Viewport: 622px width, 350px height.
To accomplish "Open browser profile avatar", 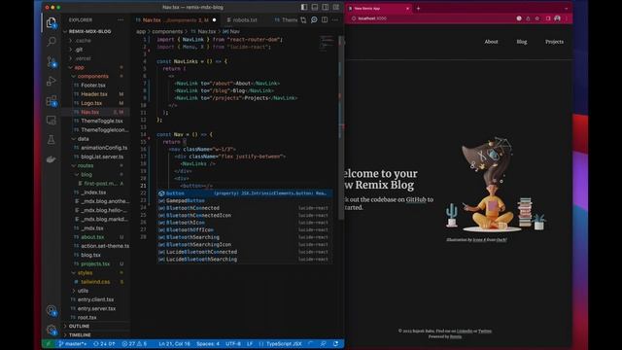I will [x=557, y=18].
